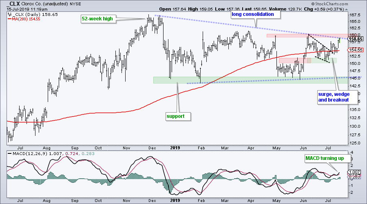The height and width of the screenshot is (204, 367).
Task: Click the red 154.55 moving average tag
Action: [356, 50]
